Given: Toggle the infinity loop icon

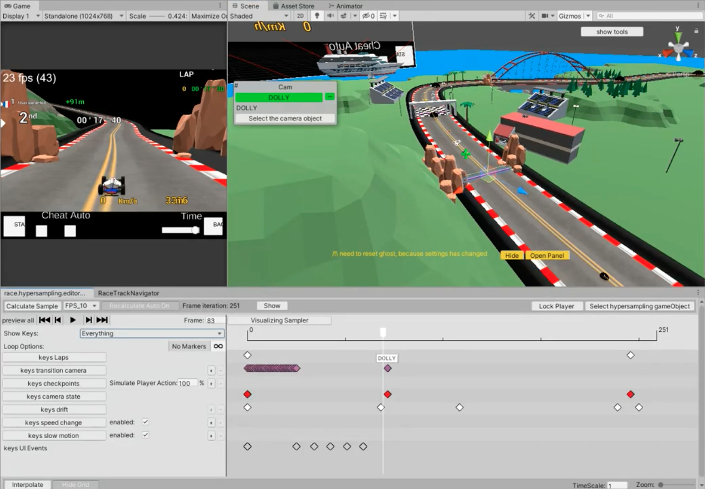Looking at the screenshot, I should coord(218,346).
